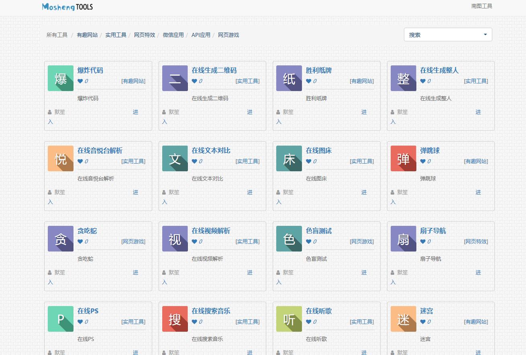Image resolution: width=526 pixels, height=355 pixels.
Task: Click the 南图工具 link in header
Action: (481, 6)
